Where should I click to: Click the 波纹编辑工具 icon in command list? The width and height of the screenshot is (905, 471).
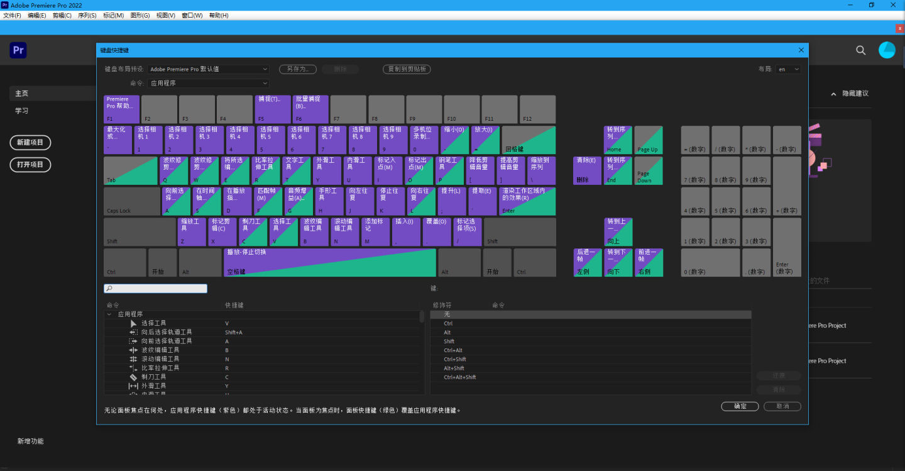point(133,350)
